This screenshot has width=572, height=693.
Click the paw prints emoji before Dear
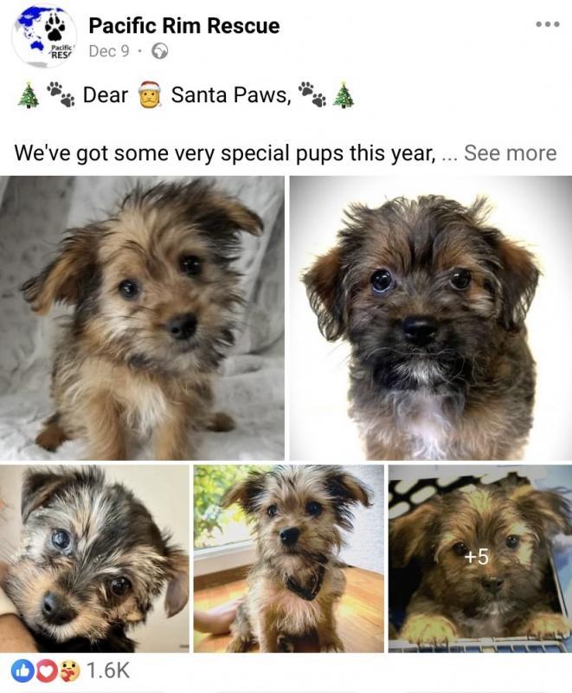[x=61, y=94]
